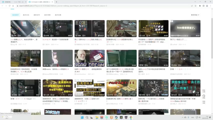Click the browser forward arrow
Screen dimensions: 213x120
[x=6, y=6]
